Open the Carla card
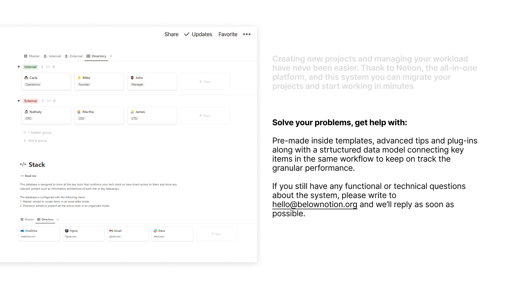Viewport: 514px width, 289px height. click(x=46, y=81)
